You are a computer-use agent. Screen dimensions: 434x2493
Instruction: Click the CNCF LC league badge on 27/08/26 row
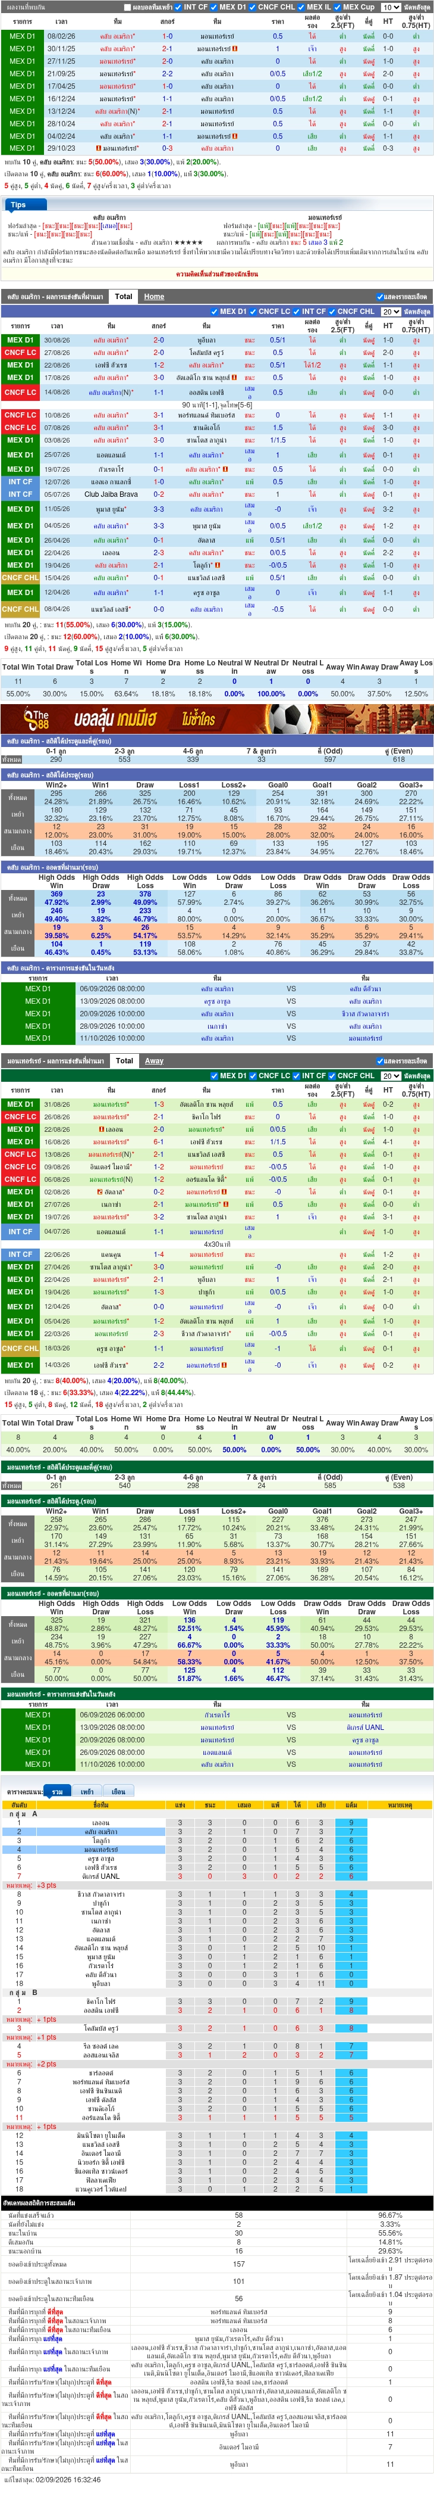[x=20, y=352]
